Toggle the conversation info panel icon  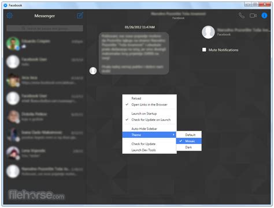point(264,16)
